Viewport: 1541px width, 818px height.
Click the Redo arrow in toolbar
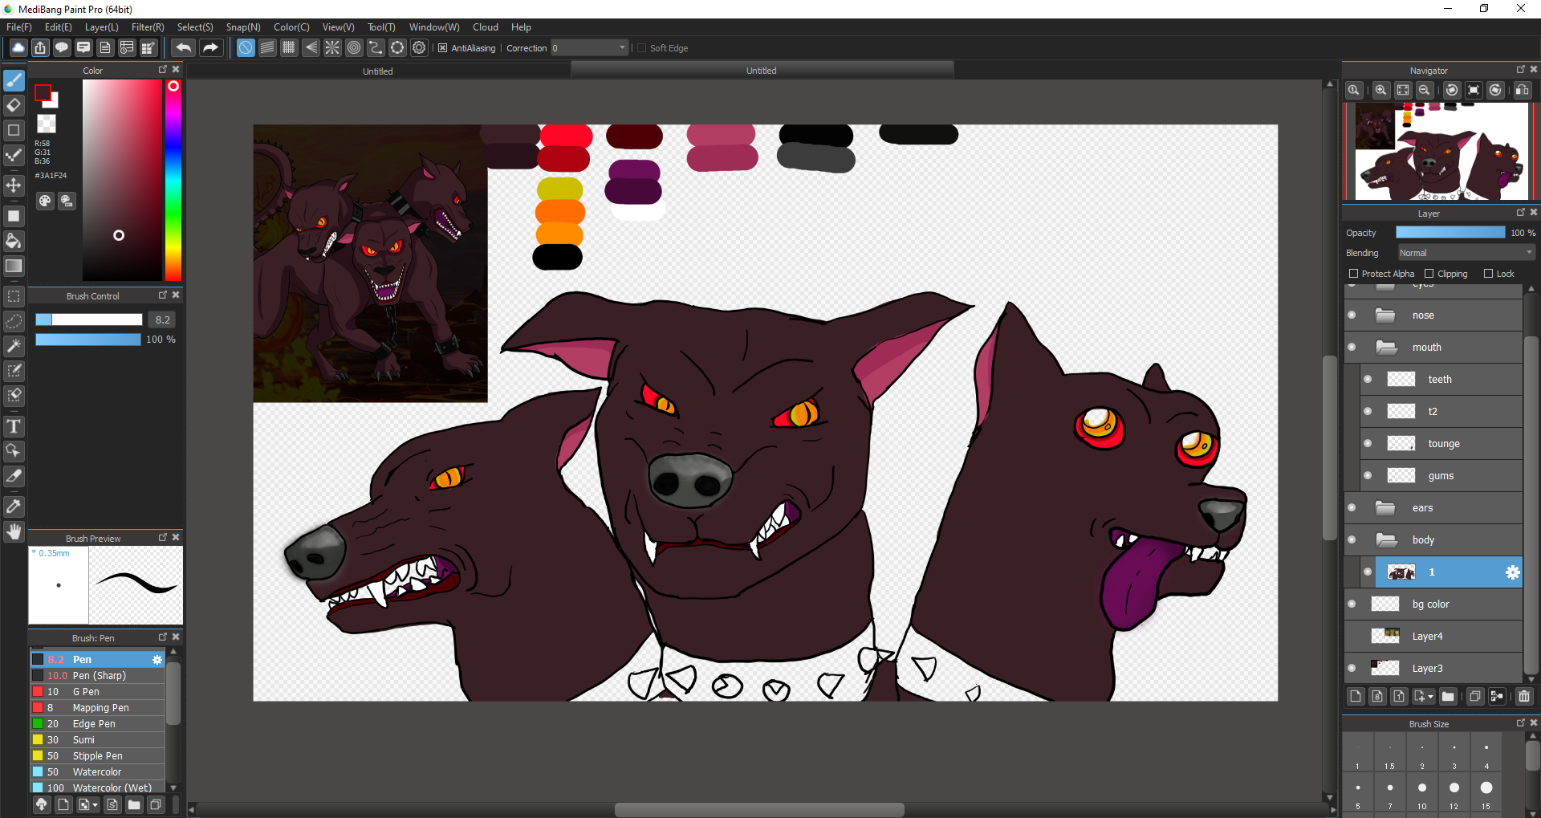coord(210,48)
